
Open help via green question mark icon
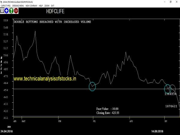tap(11, 11)
